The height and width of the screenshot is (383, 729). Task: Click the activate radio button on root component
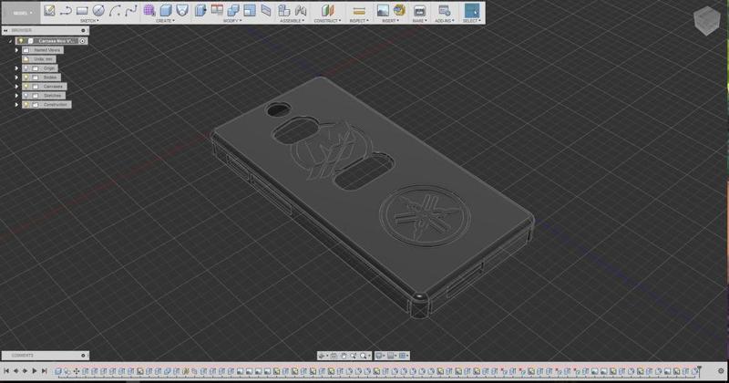82,41
